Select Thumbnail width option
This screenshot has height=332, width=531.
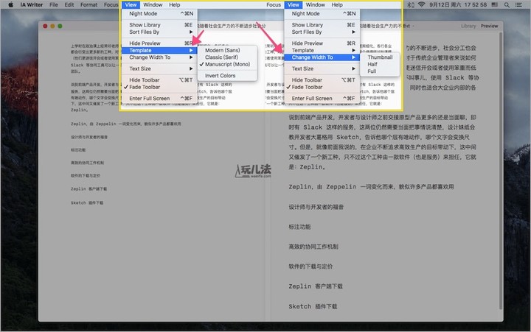380,57
